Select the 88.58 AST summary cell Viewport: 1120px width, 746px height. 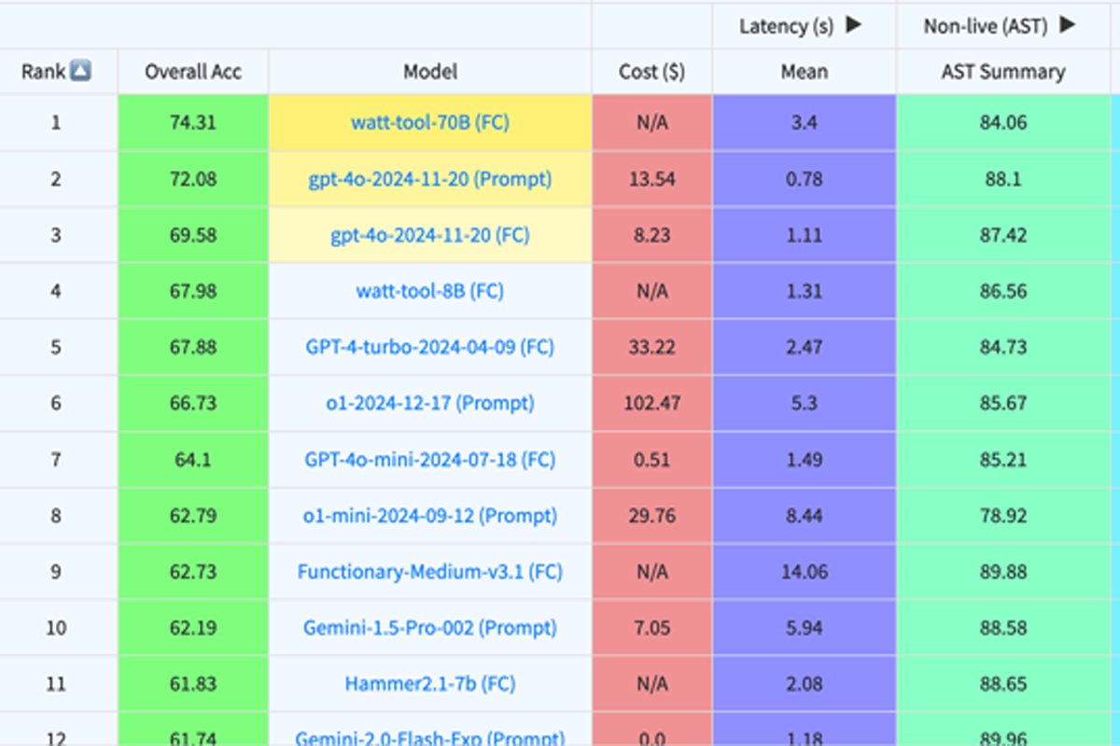[1003, 628]
